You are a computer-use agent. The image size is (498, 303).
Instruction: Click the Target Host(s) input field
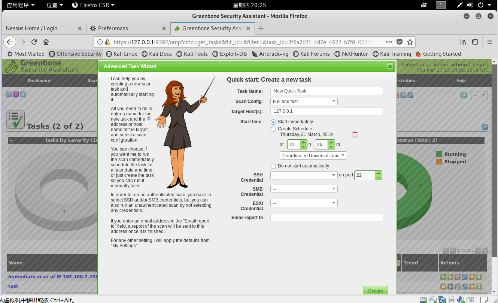pos(327,111)
